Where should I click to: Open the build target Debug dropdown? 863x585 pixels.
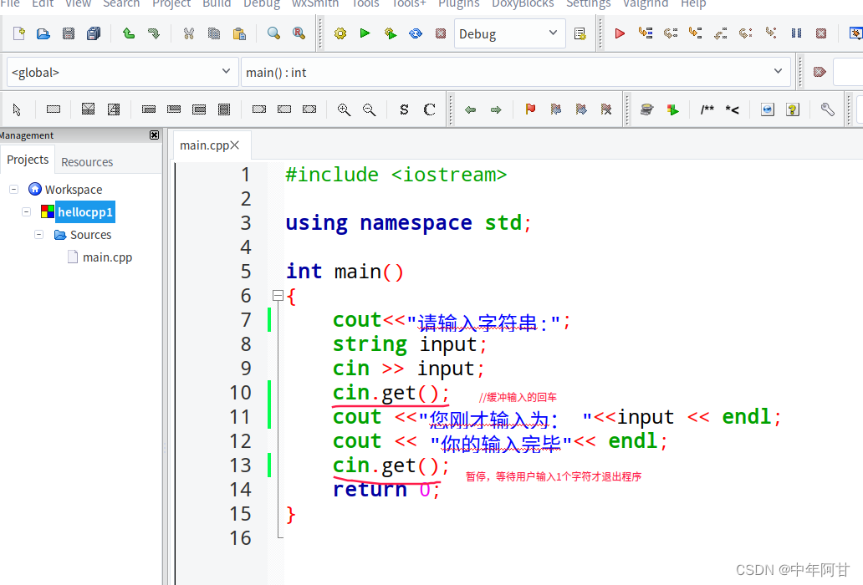point(509,33)
